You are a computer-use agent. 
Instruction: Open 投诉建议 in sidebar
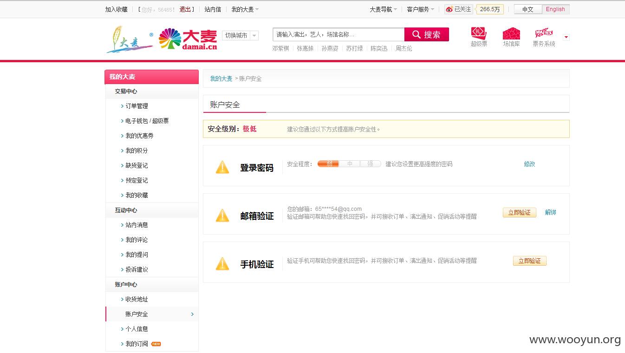[137, 269]
